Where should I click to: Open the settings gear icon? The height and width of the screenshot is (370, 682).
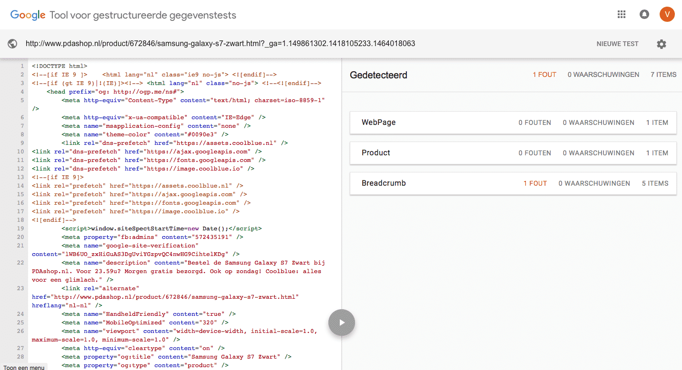[x=662, y=44]
